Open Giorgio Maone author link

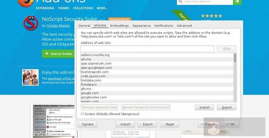pos(58,26)
